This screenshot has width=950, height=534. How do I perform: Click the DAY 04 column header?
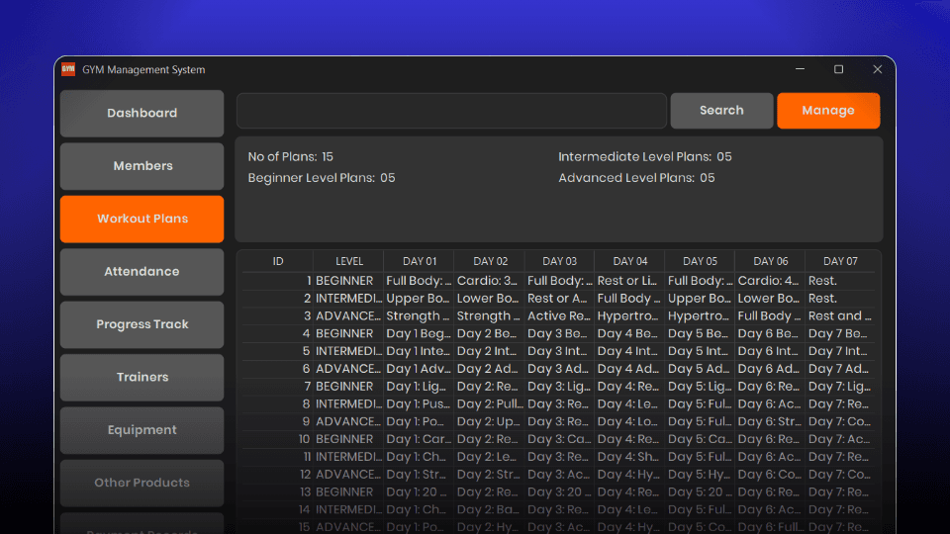point(630,261)
